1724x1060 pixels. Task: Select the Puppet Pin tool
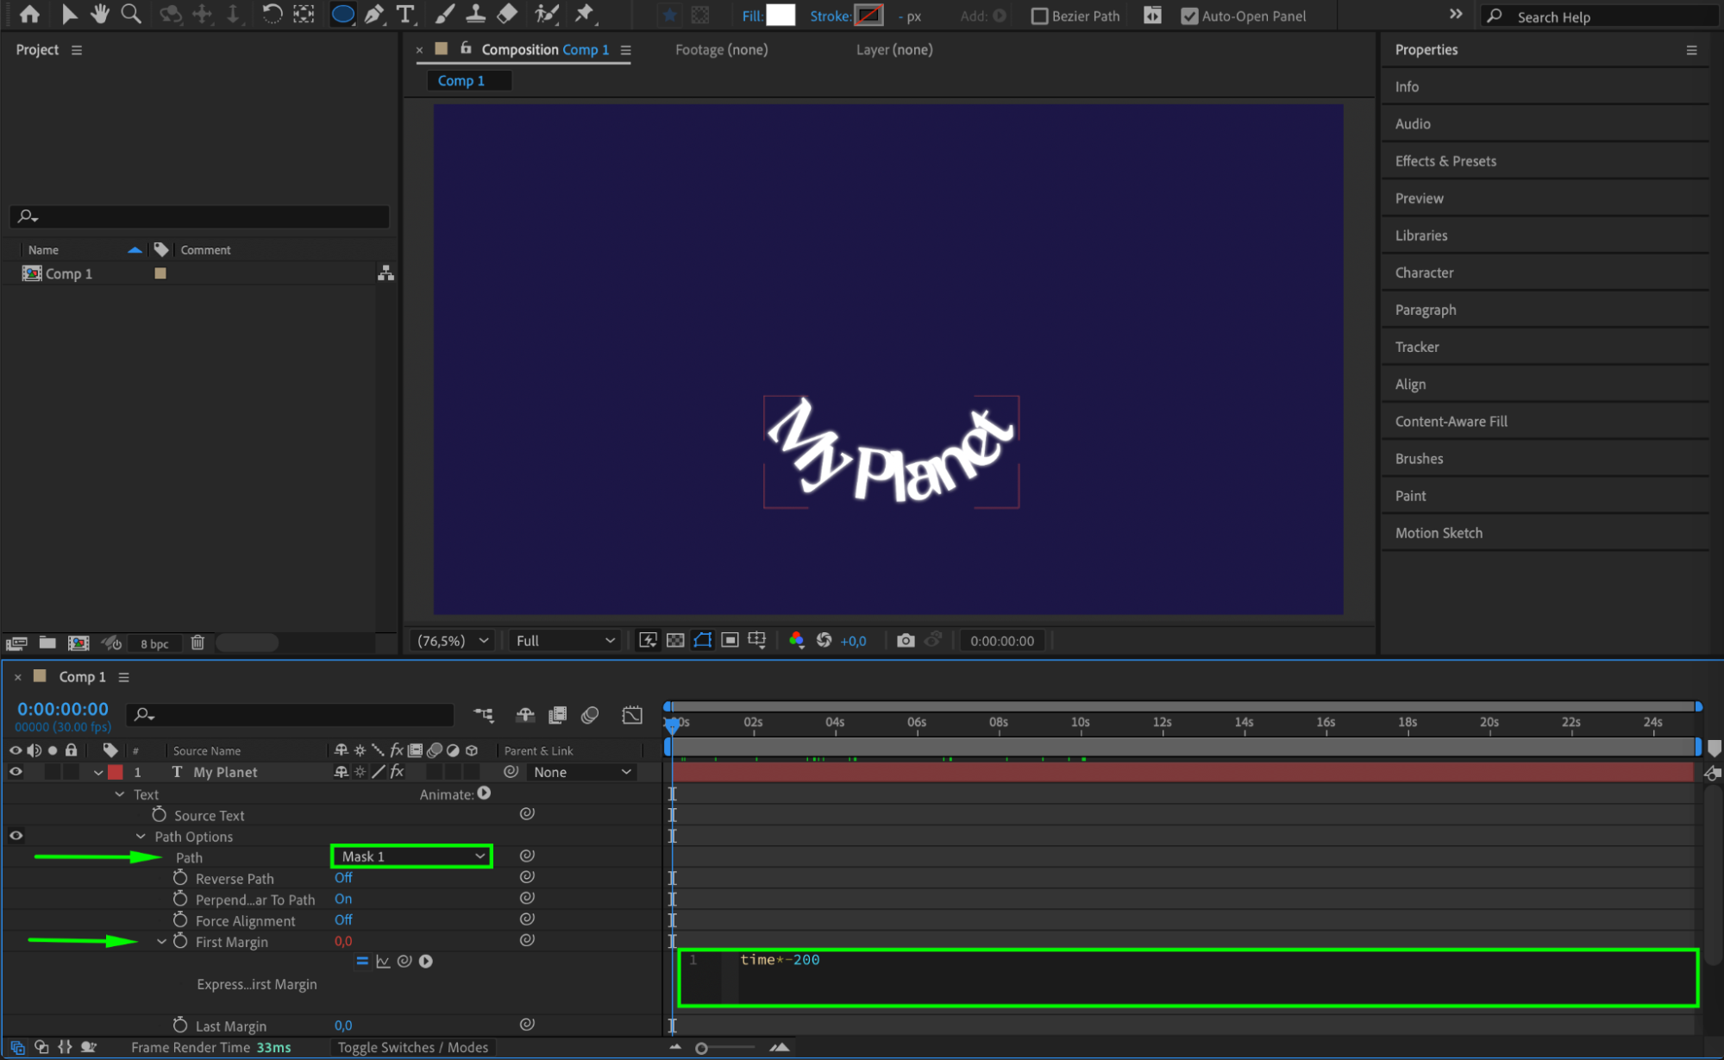click(x=585, y=14)
